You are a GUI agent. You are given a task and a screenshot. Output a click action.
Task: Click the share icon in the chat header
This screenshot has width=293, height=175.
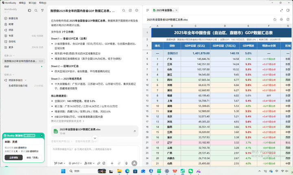click(x=130, y=11)
